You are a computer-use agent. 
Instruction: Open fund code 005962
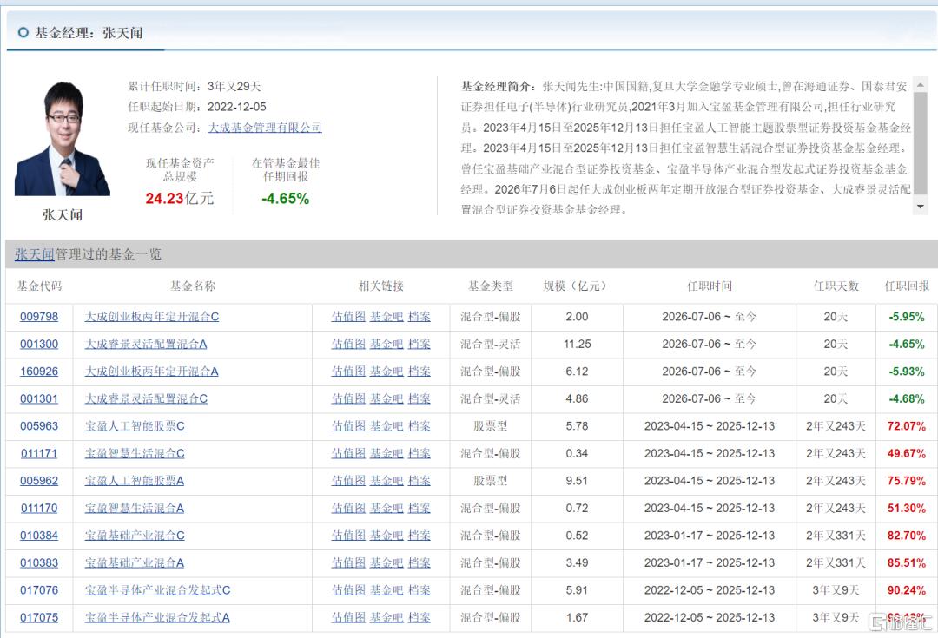coord(39,481)
